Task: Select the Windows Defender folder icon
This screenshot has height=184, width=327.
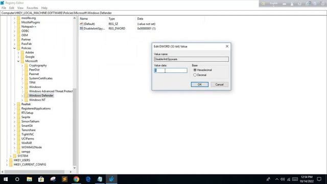Action: pyautogui.click(x=26, y=96)
